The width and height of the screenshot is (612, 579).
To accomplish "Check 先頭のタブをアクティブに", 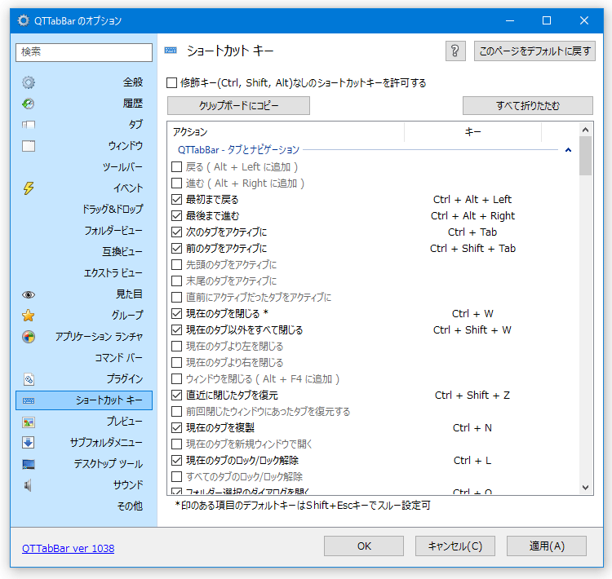I will [x=177, y=264].
